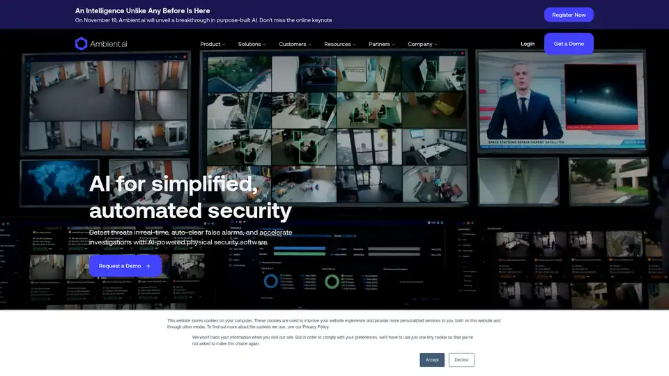
Task: Click the Privacy Policy text in cookie notice
Action: [x=315, y=327]
